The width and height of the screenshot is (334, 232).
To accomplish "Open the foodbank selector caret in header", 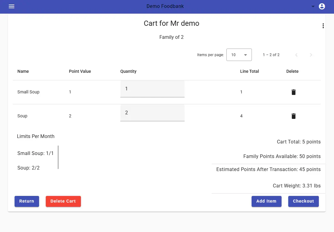I will tap(313, 6).
